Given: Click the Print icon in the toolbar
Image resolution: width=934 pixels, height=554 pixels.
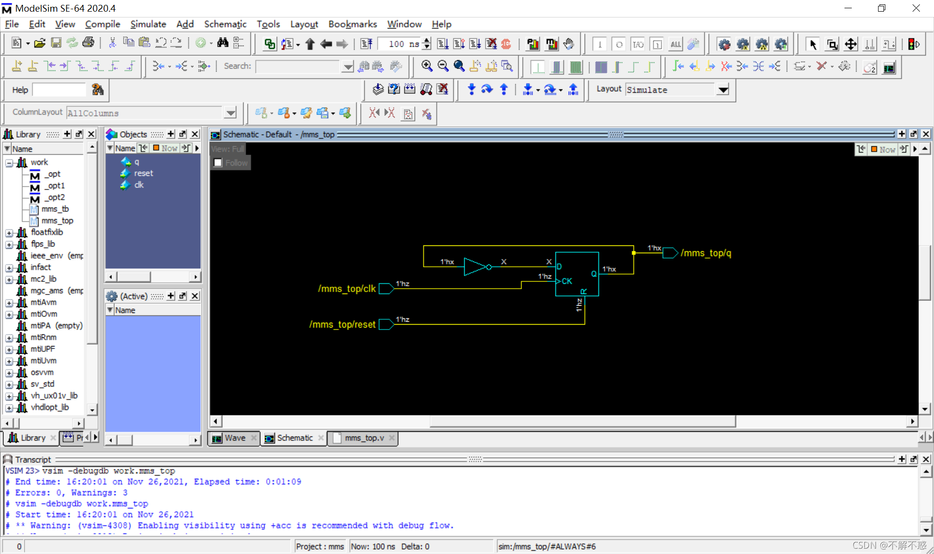Looking at the screenshot, I should [89, 43].
